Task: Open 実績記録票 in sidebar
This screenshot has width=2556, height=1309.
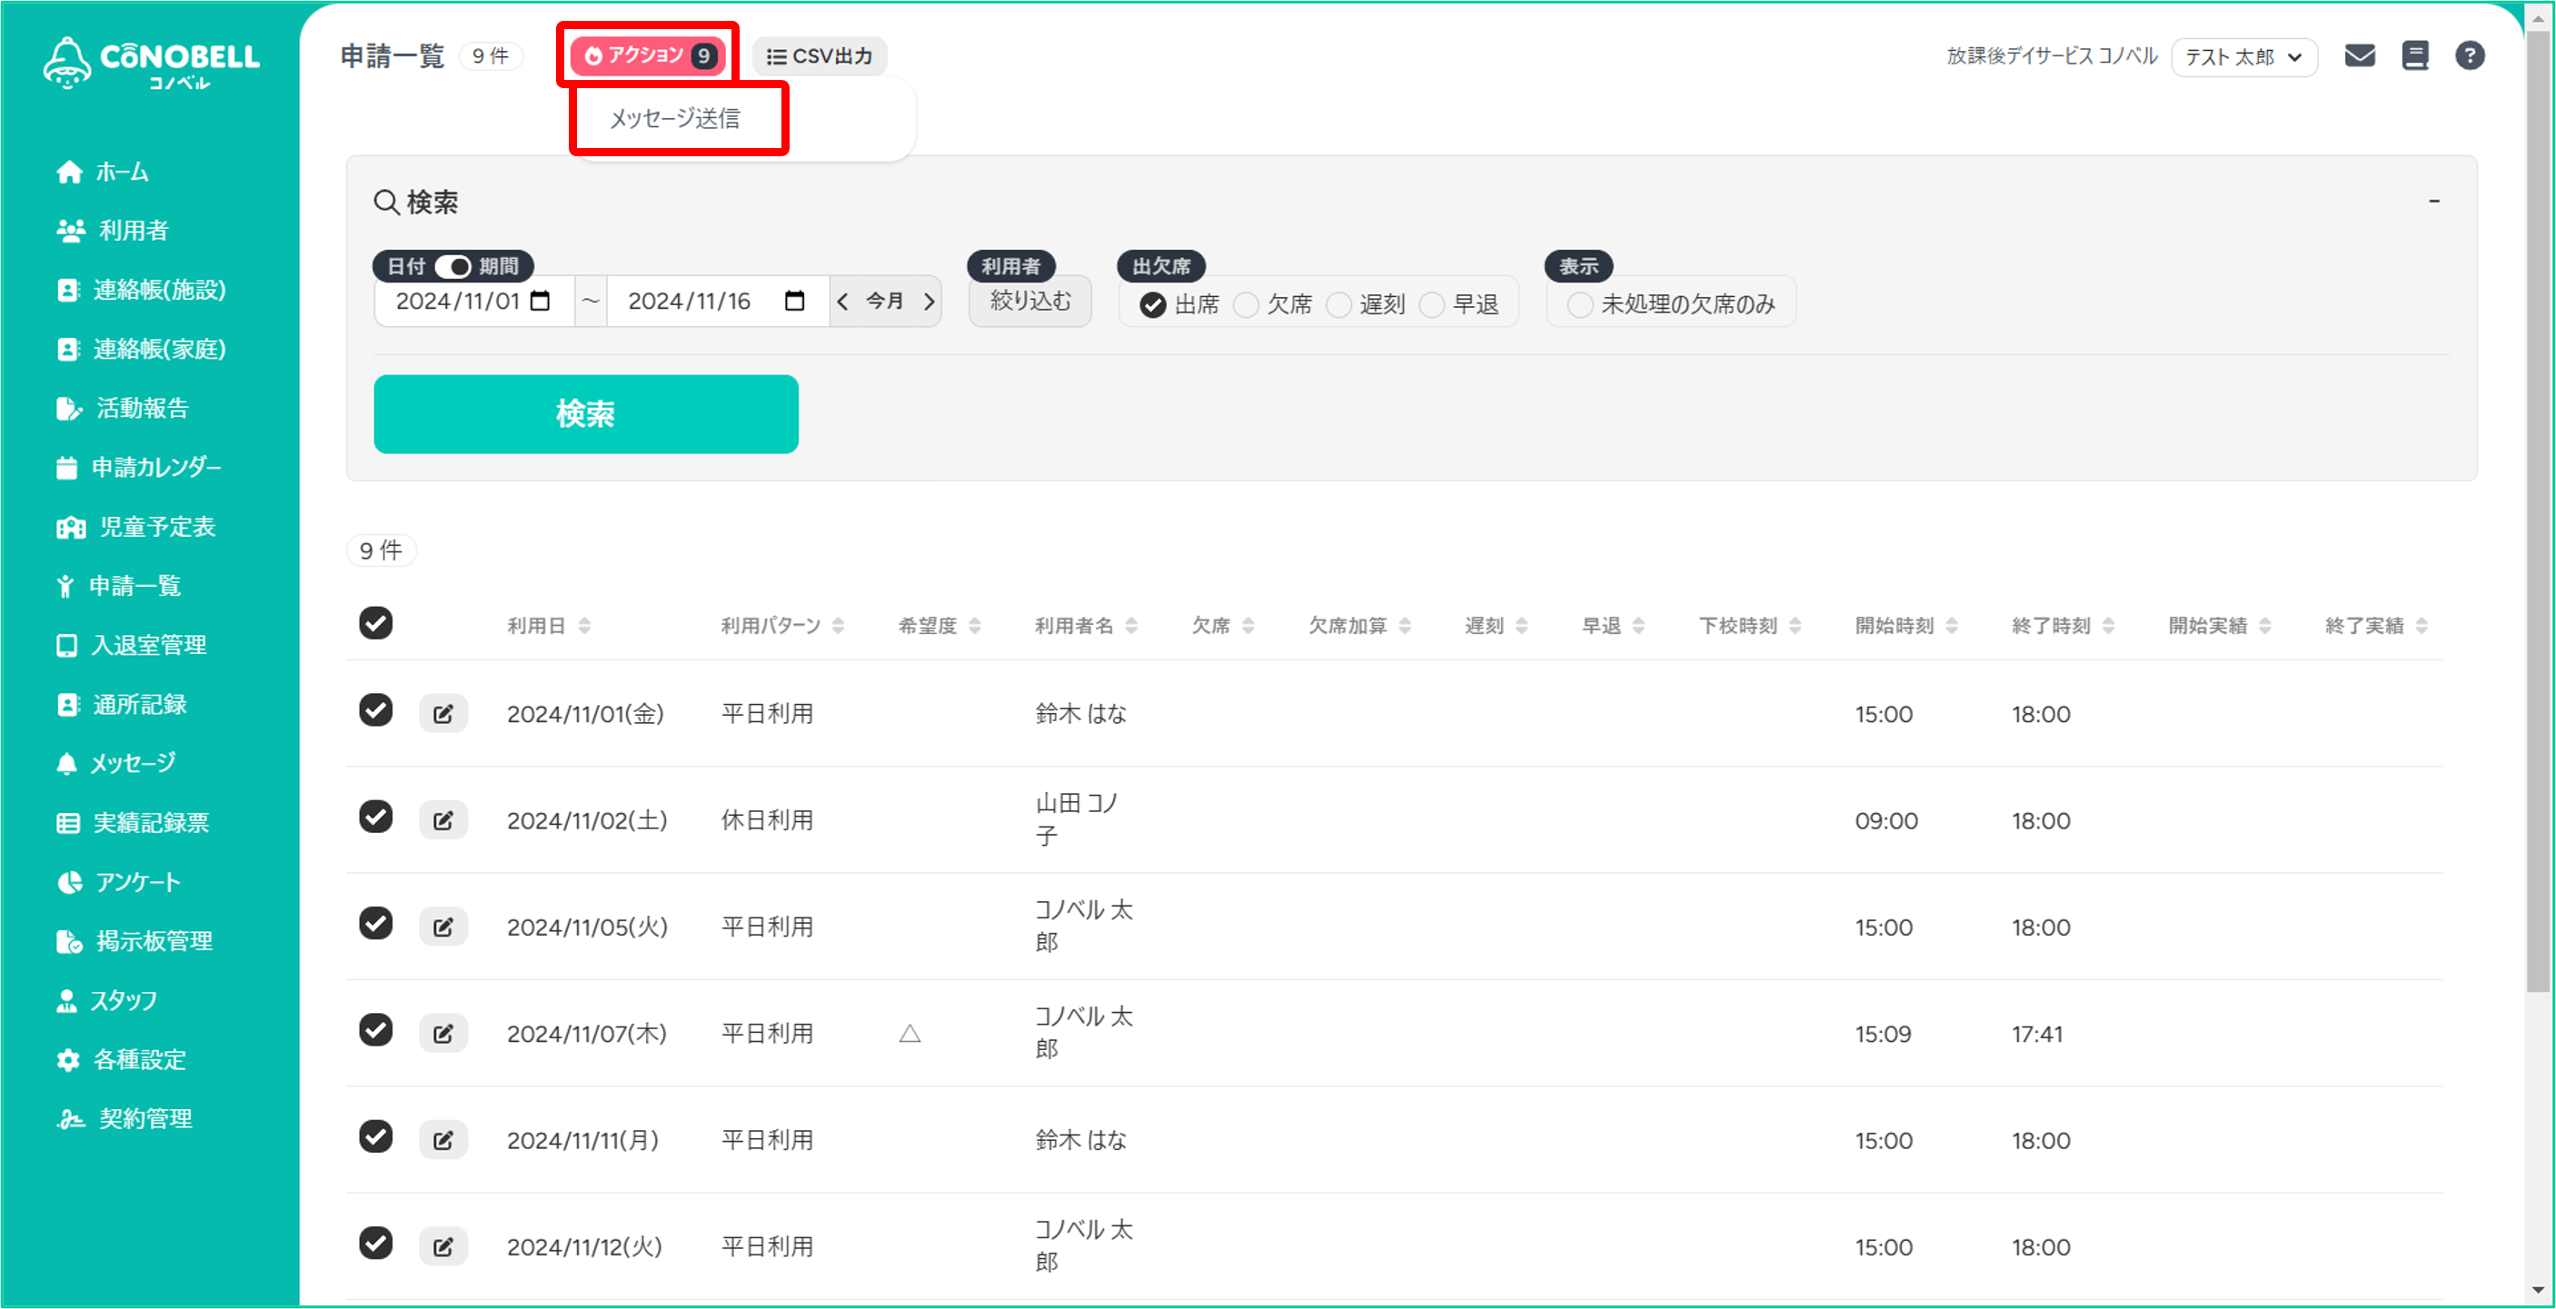Action: tap(133, 823)
